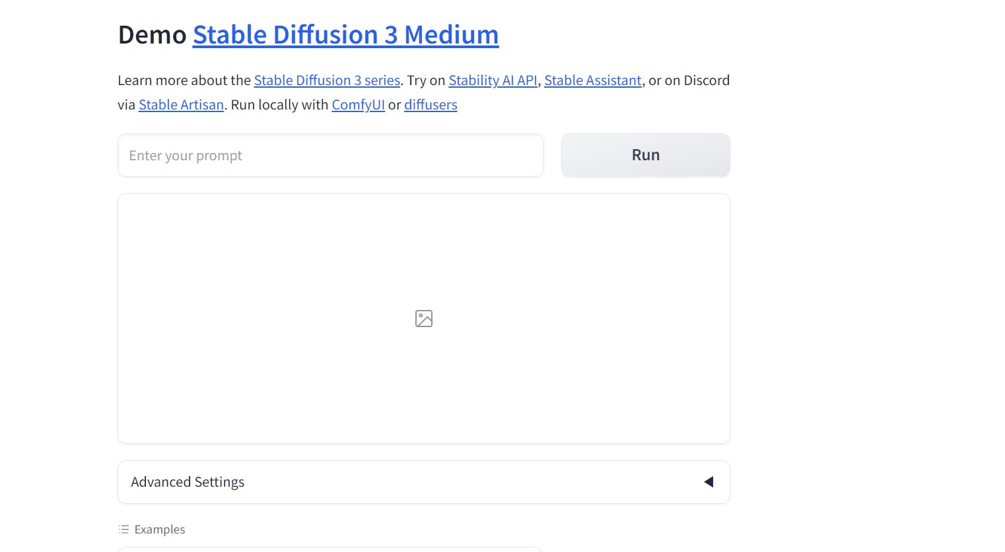Click the examples box below the Examples label
Image resolution: width=1005 pixels, height=552 pixels.
[330, 549]
